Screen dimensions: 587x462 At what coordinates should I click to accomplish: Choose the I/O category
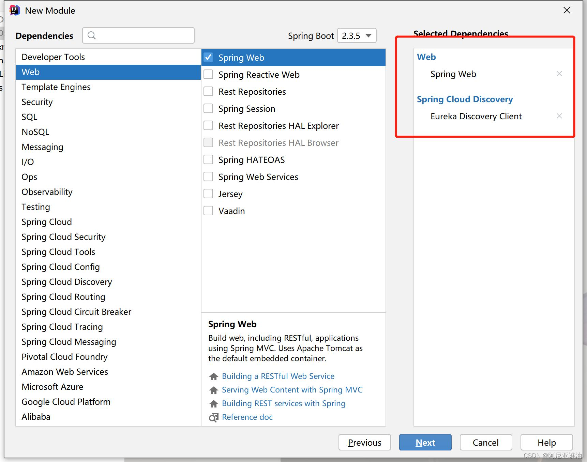(108, 162)
